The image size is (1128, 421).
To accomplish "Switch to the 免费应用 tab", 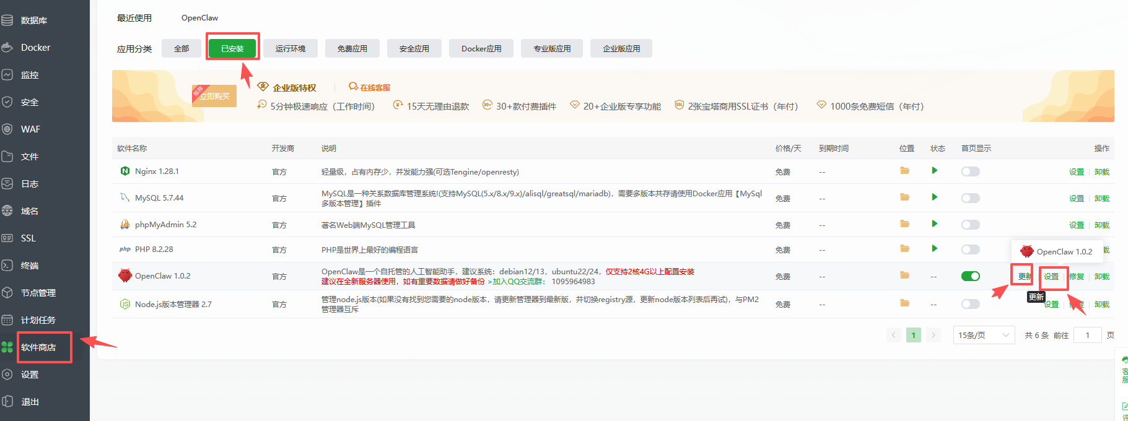I will click(352, 48).
